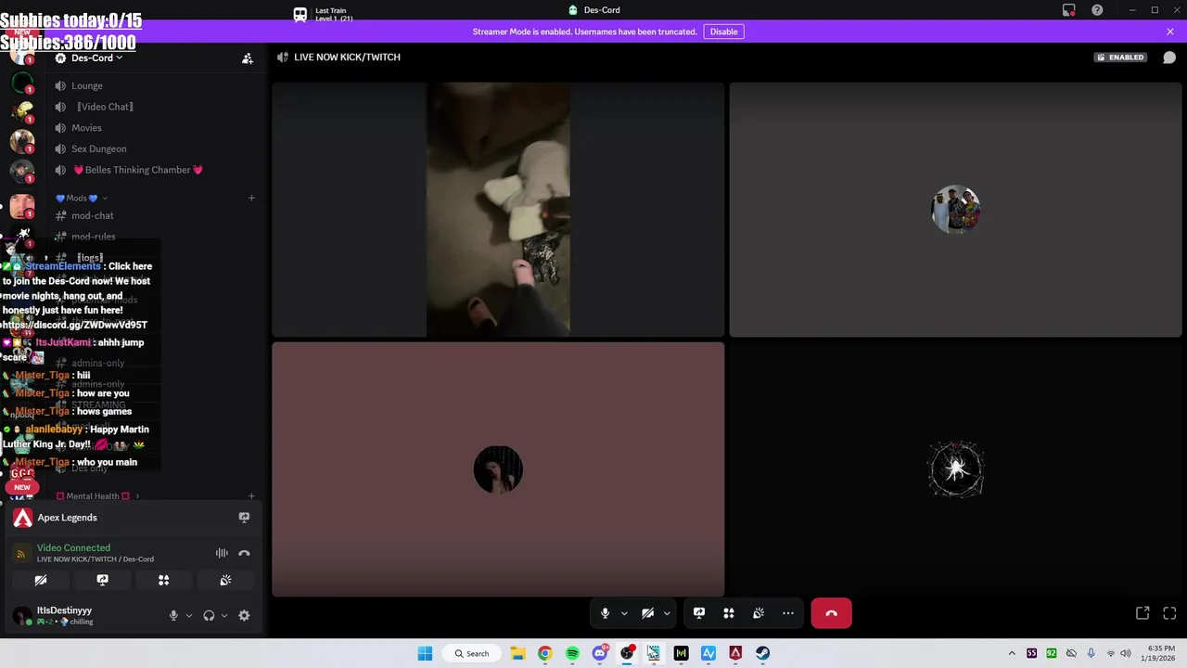
Task: Click the Video Connected status link
Action: click(73, 548)
